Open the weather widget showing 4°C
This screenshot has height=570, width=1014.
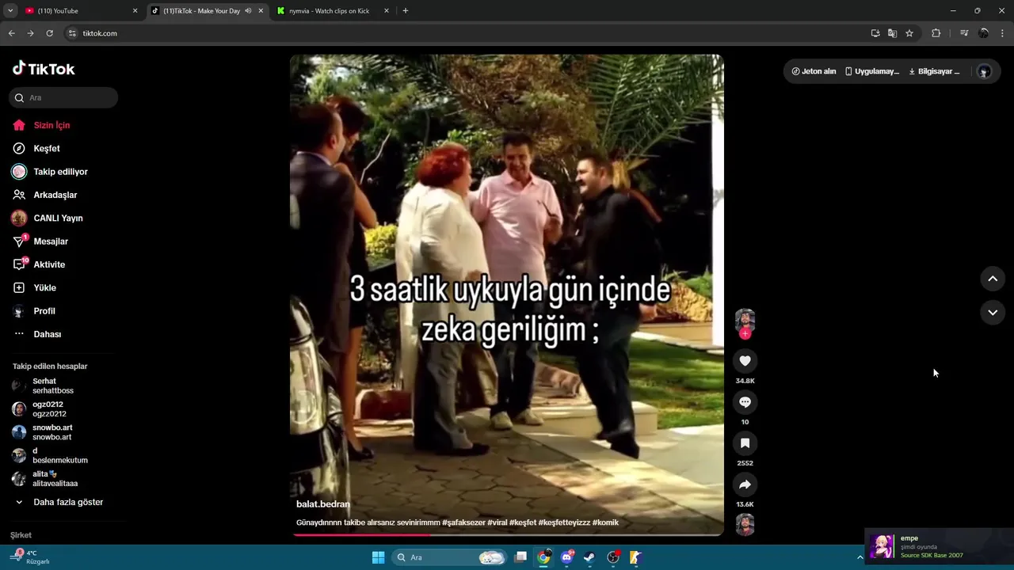tap(30, 557)
